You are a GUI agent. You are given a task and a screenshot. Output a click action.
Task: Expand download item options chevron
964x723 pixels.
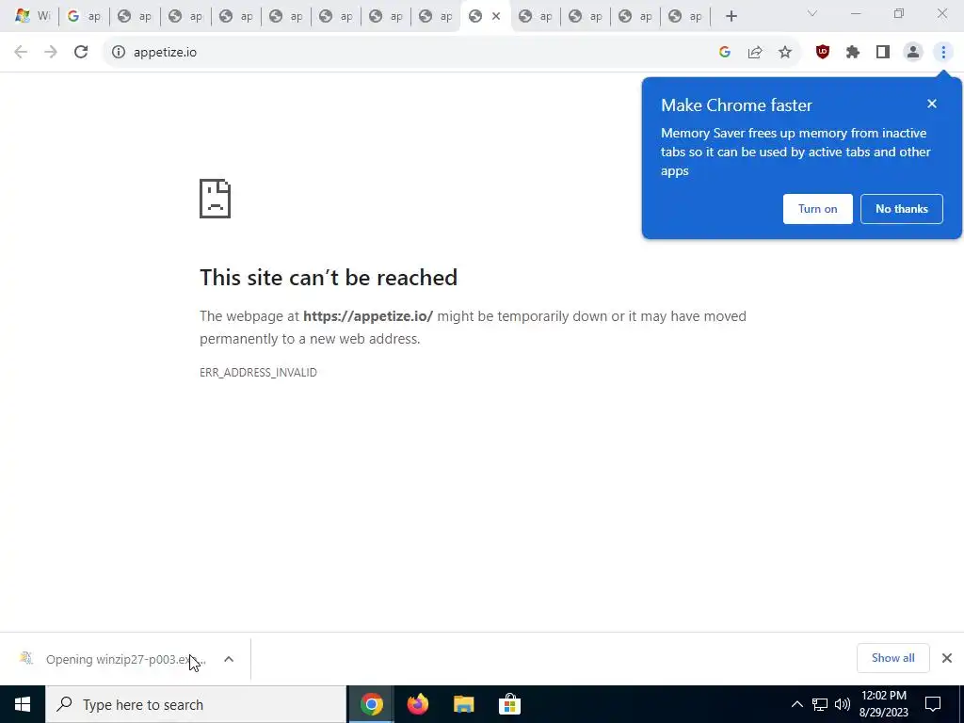(229, 659)
